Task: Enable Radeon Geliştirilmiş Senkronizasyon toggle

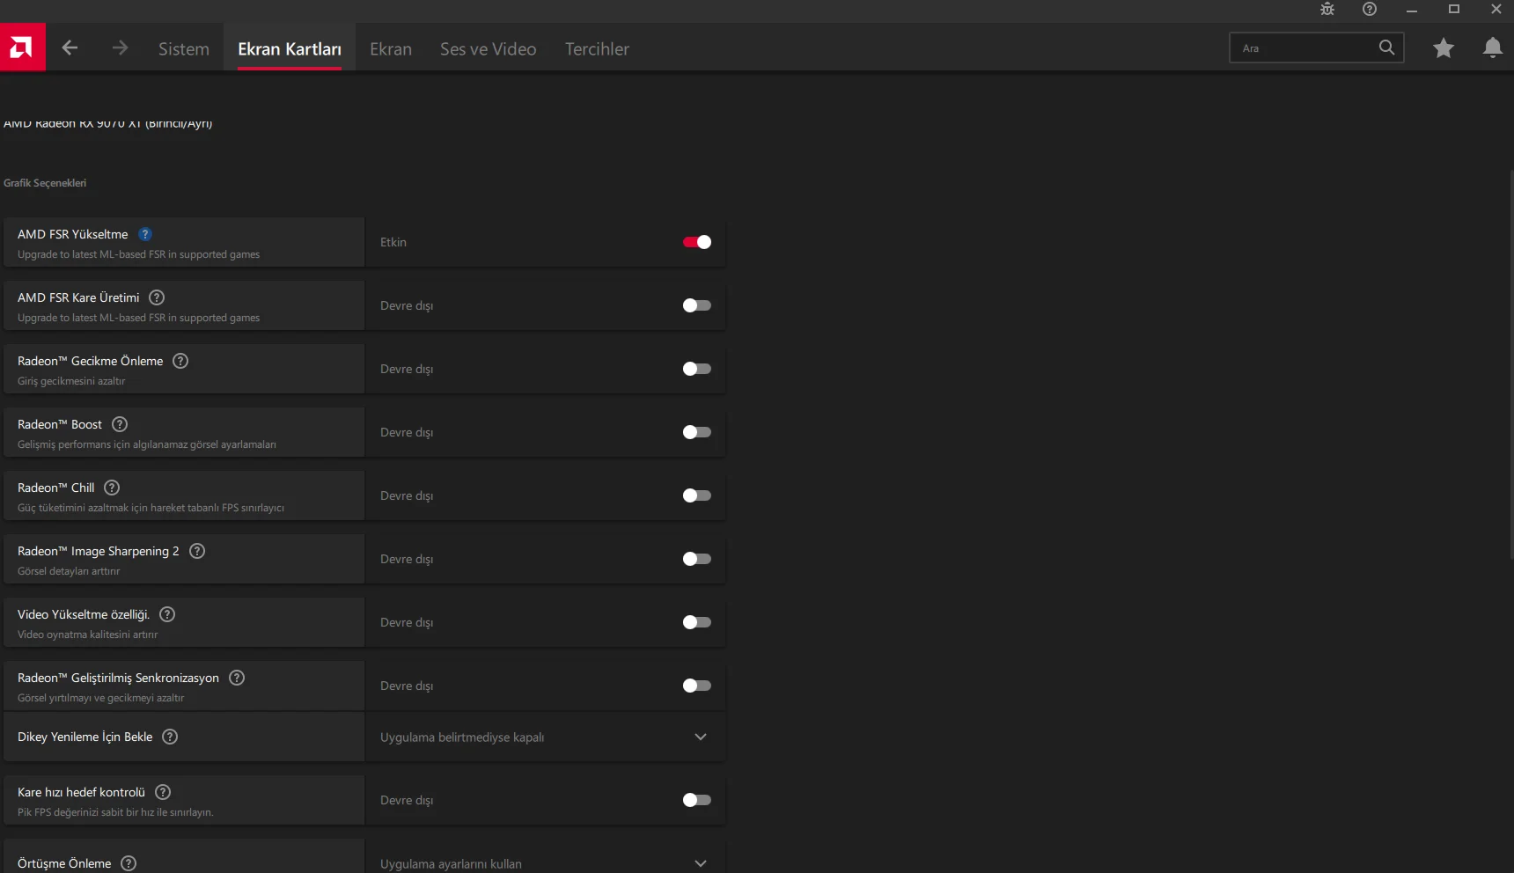Action: (697, 686)
